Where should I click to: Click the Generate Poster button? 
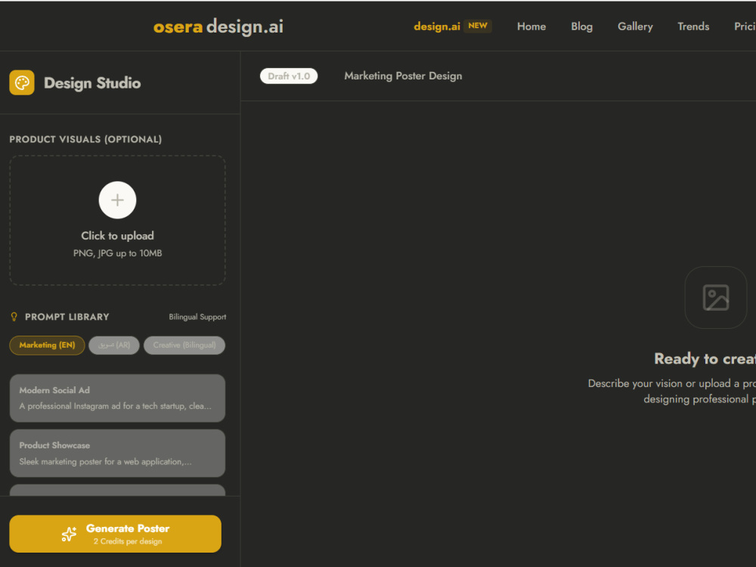pyautogui.click(x=115, y=534)
